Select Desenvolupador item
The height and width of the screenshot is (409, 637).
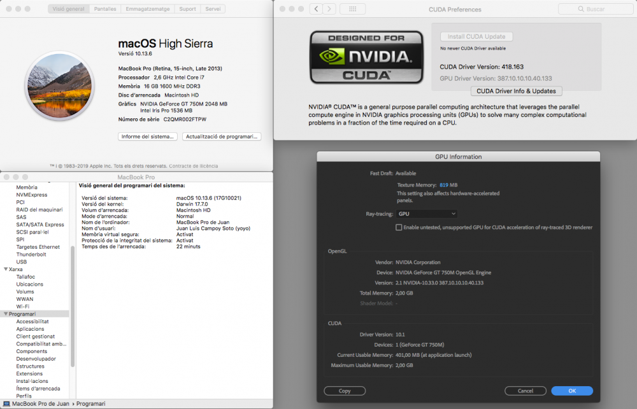point(36,359)
